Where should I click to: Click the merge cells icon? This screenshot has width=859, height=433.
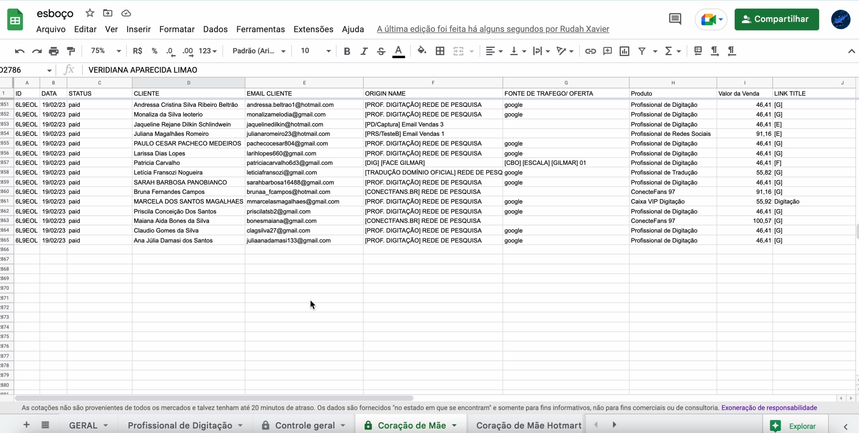pyautogui.click(x=458, y=51)
